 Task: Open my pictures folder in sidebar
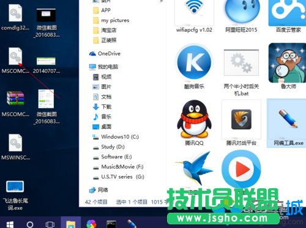pos(111,20)
